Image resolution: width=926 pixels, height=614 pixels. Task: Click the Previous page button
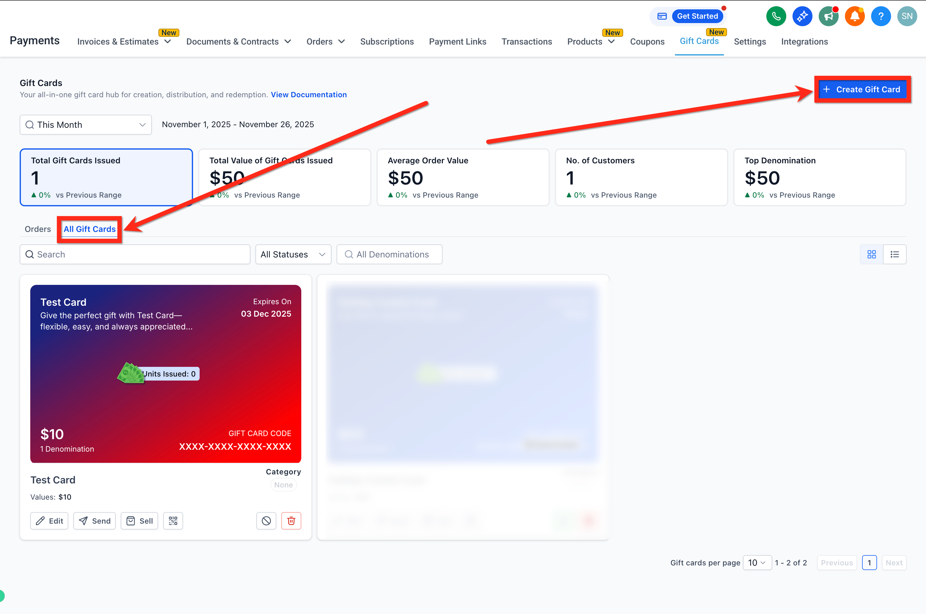837,563
